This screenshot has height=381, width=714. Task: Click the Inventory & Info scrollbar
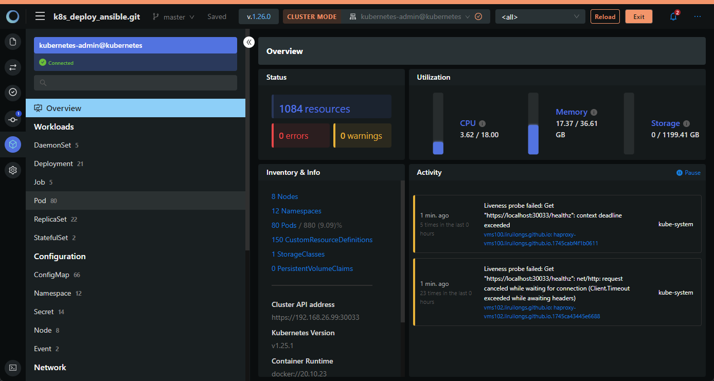click(x=402, y=252)
